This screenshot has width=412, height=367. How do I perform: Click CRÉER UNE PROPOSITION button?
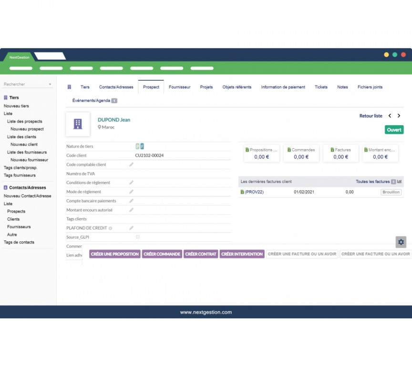coord(114,254)
